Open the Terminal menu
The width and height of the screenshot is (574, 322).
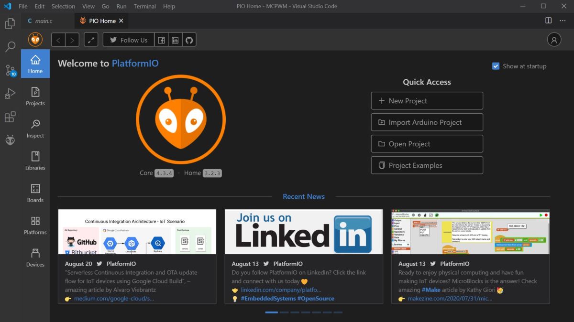click(x=144, y=6)
